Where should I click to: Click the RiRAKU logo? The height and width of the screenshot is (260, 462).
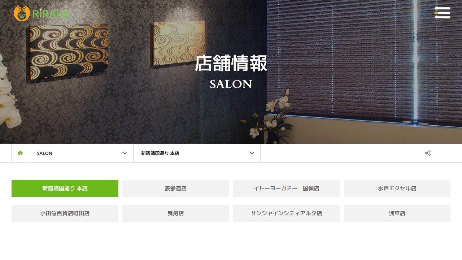42,13
